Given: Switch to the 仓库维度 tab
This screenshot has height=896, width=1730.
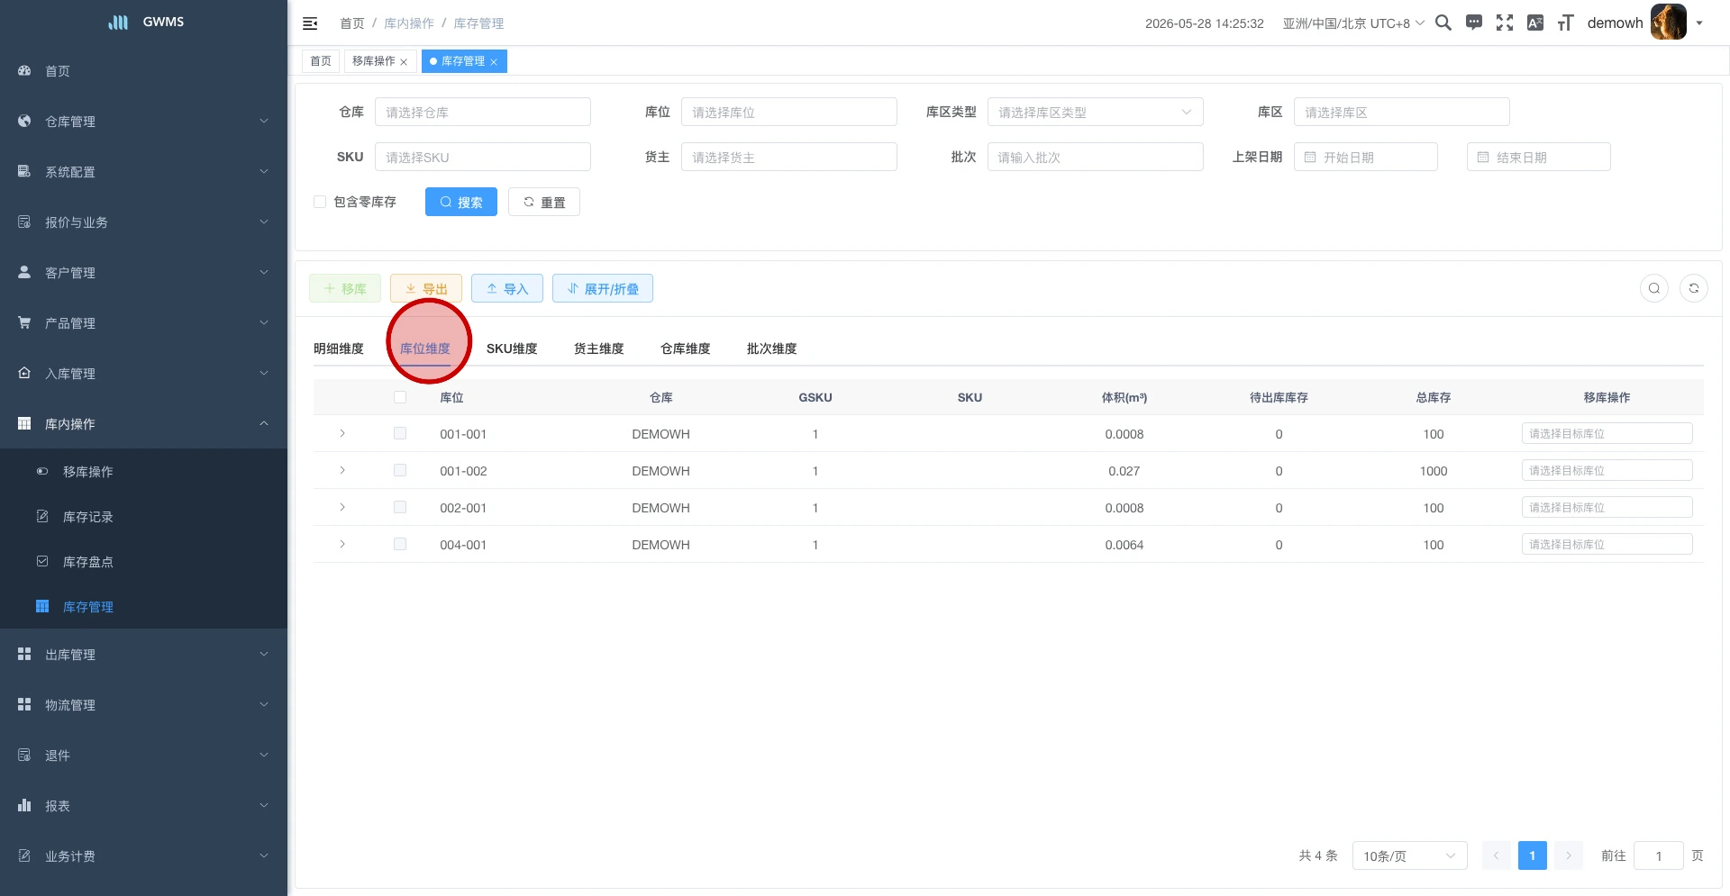Looking at the screenshot, I should (686, 348).
